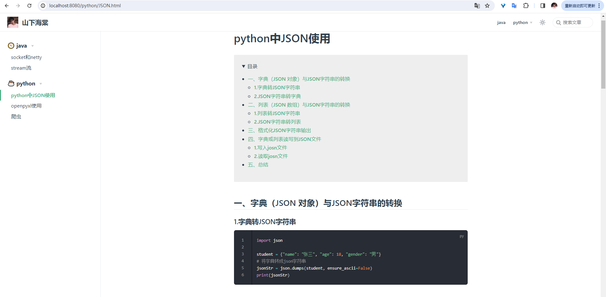Open the blue V extension icon
Screen dimensions: 606x297
tap(503, 6)
